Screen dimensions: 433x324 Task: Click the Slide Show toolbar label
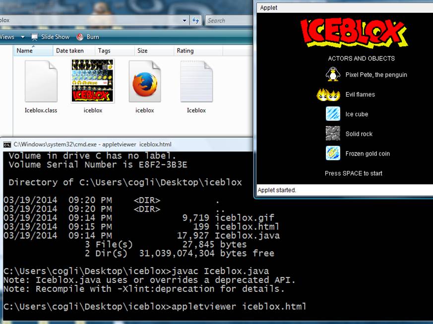[x=55, y=37]
